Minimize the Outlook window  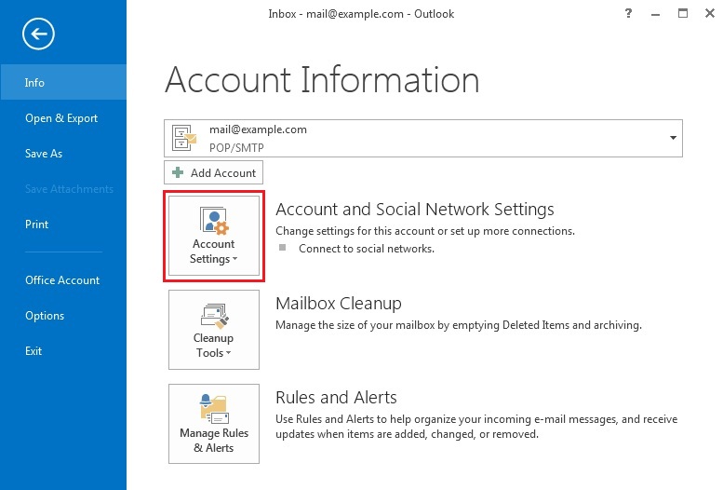click(655, 14)
